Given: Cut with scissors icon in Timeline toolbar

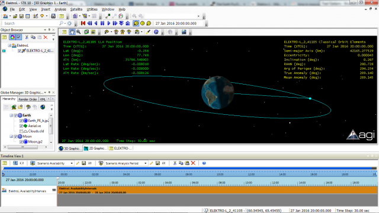Looking at the screenshot, I should click(x=175, y=163).
